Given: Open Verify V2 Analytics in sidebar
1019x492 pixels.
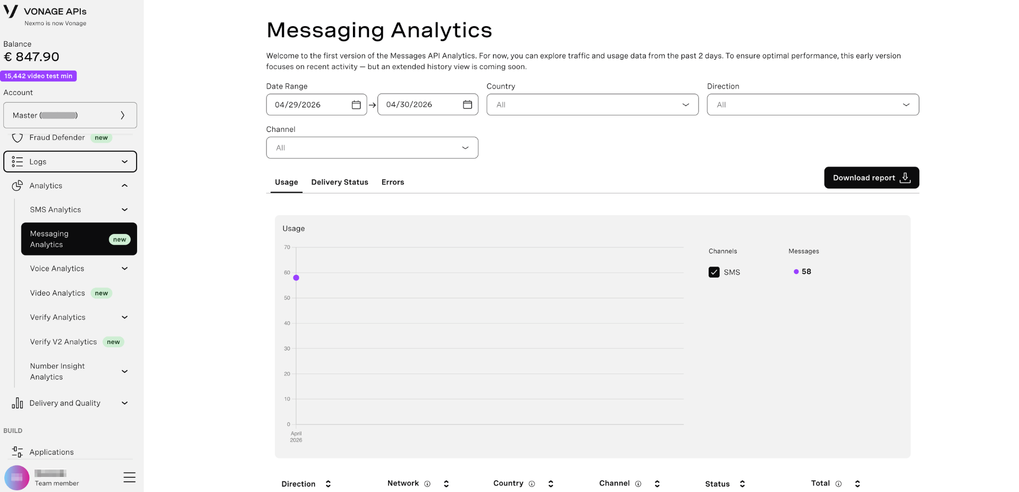Looking at the screenshot, I should coord(63,342).
